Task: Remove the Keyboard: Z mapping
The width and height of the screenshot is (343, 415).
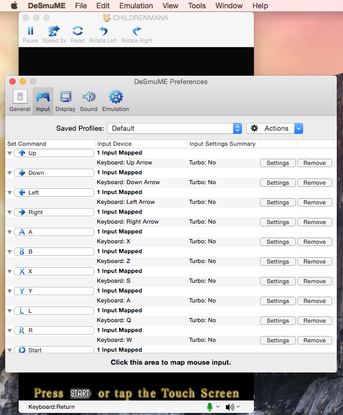Action: [315, 261]
